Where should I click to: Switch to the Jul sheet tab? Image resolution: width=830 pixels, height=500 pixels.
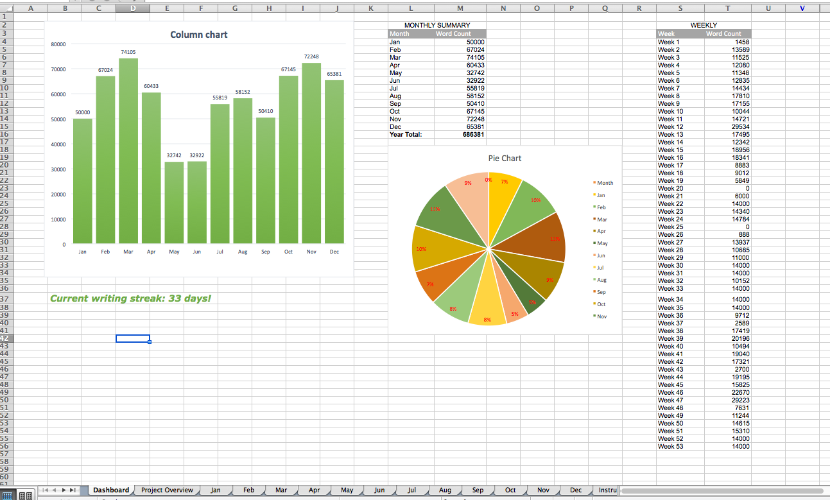pyautogui.click(x=412, y=490)
